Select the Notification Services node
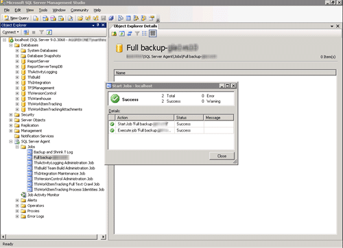This screenshot has height=248, width=343. (x=37, y=136)
